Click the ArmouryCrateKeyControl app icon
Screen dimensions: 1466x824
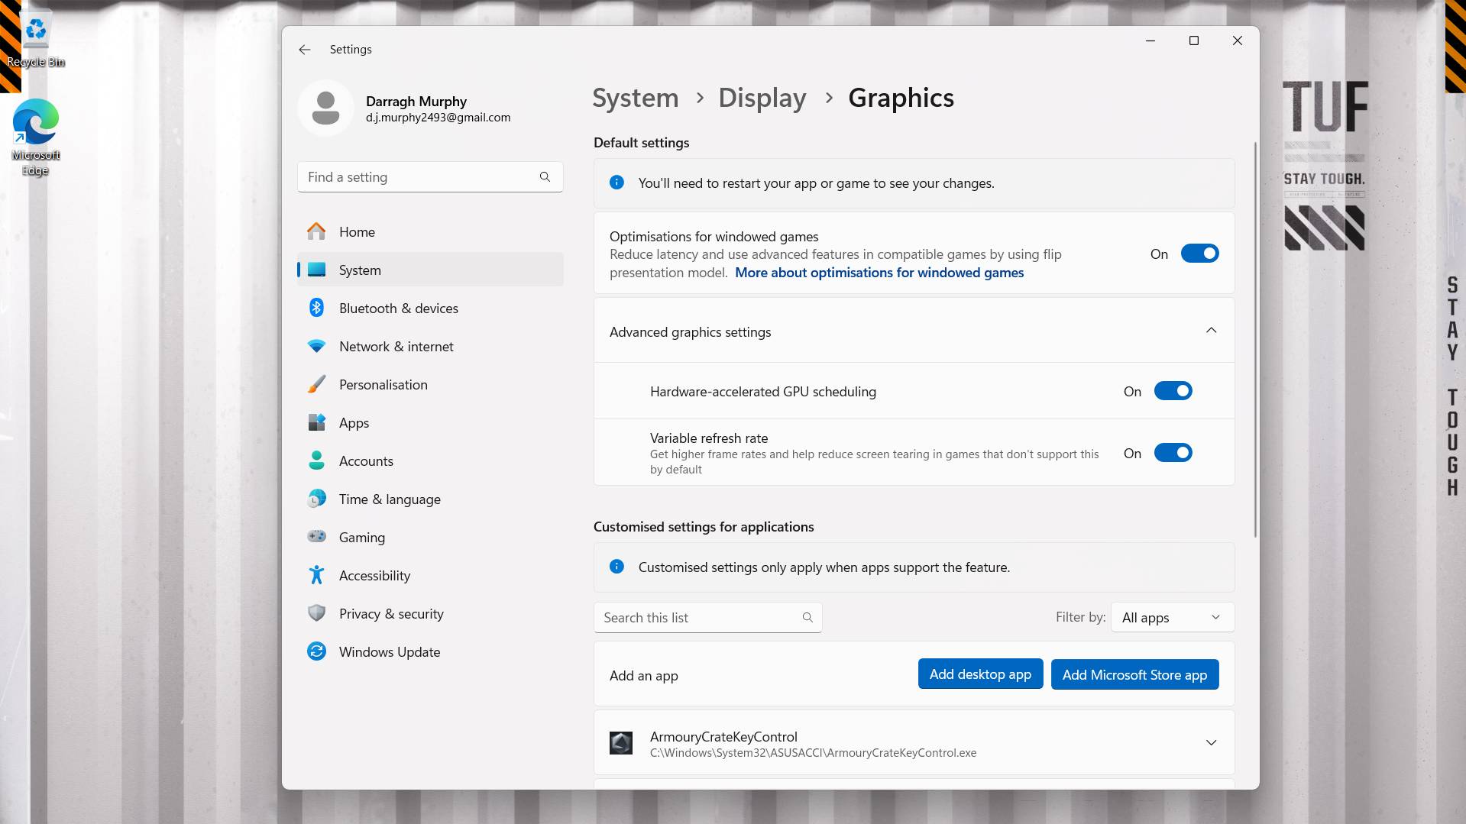(622, 742)
